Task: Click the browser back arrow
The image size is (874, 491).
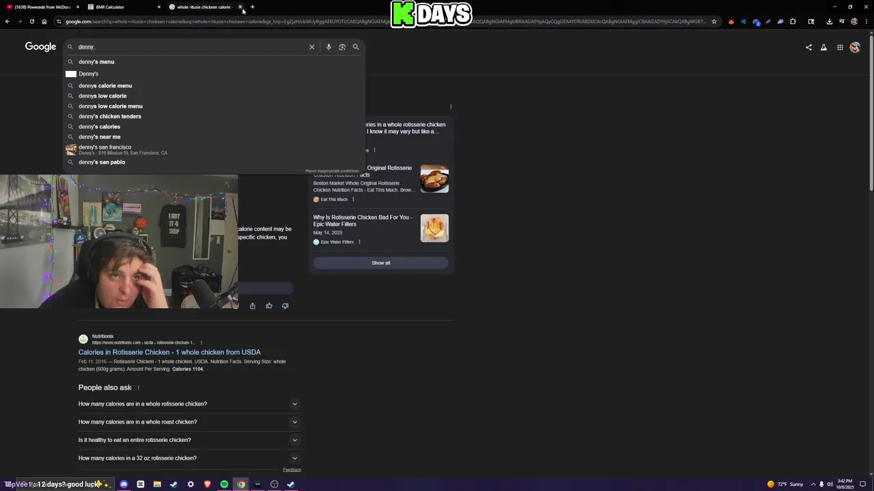Action: pos(8,21)
